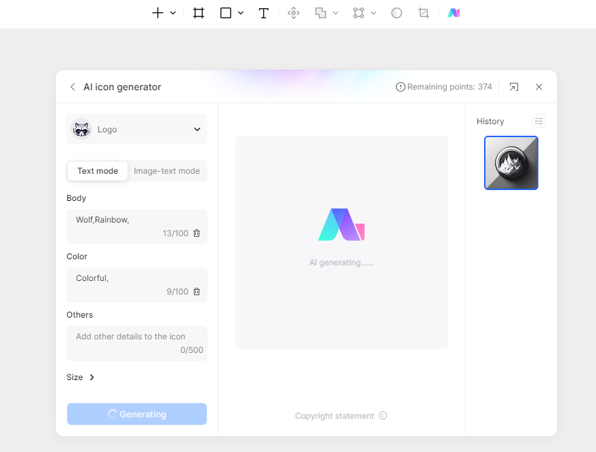Click the Generating button
The image size is (596, 452).
tap(137, 414)
